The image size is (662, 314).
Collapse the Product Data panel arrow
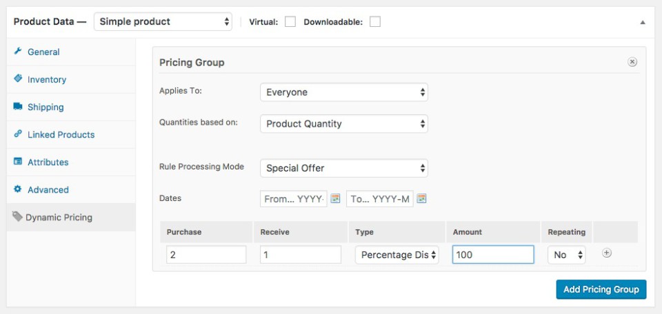[x=643, y=22]
